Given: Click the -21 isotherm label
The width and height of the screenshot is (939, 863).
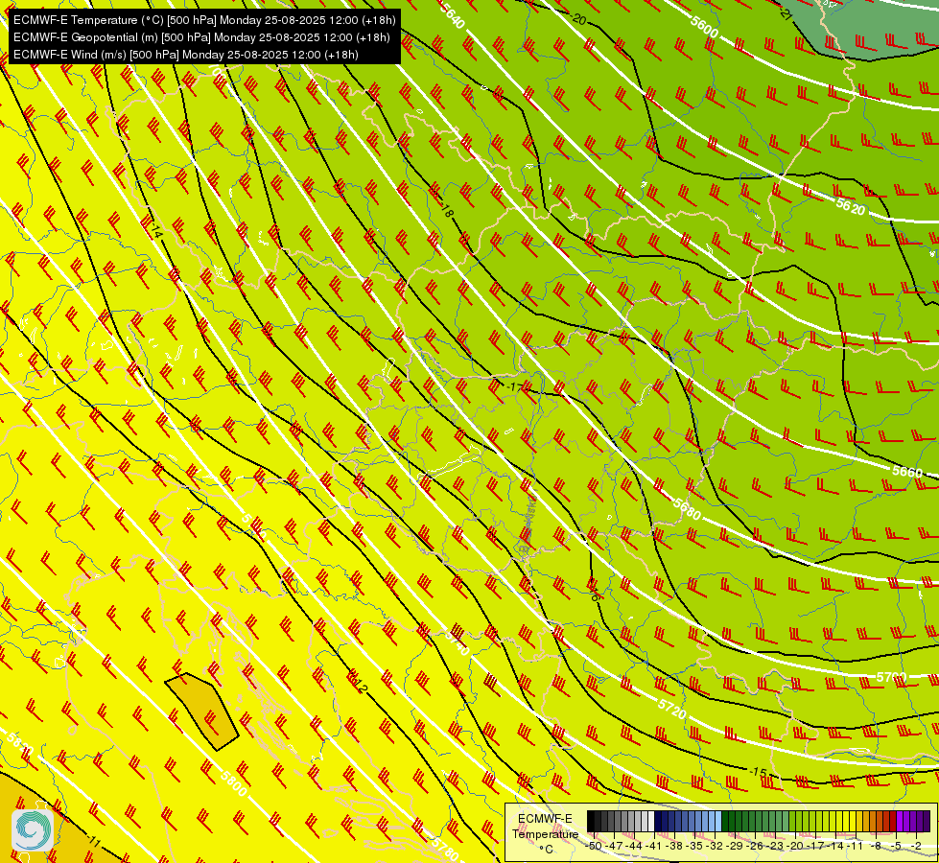Looking at the screenshot, I should click(786, 13).
